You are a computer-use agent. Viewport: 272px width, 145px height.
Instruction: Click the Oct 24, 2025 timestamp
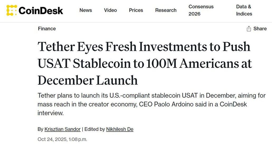coord(62,139)
